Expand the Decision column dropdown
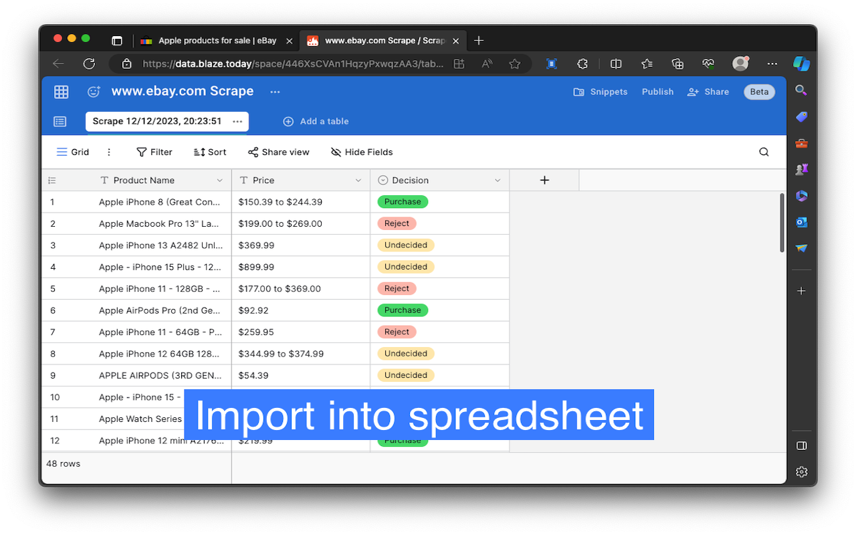This screenshot has height=535, width=856. point(498,181)
